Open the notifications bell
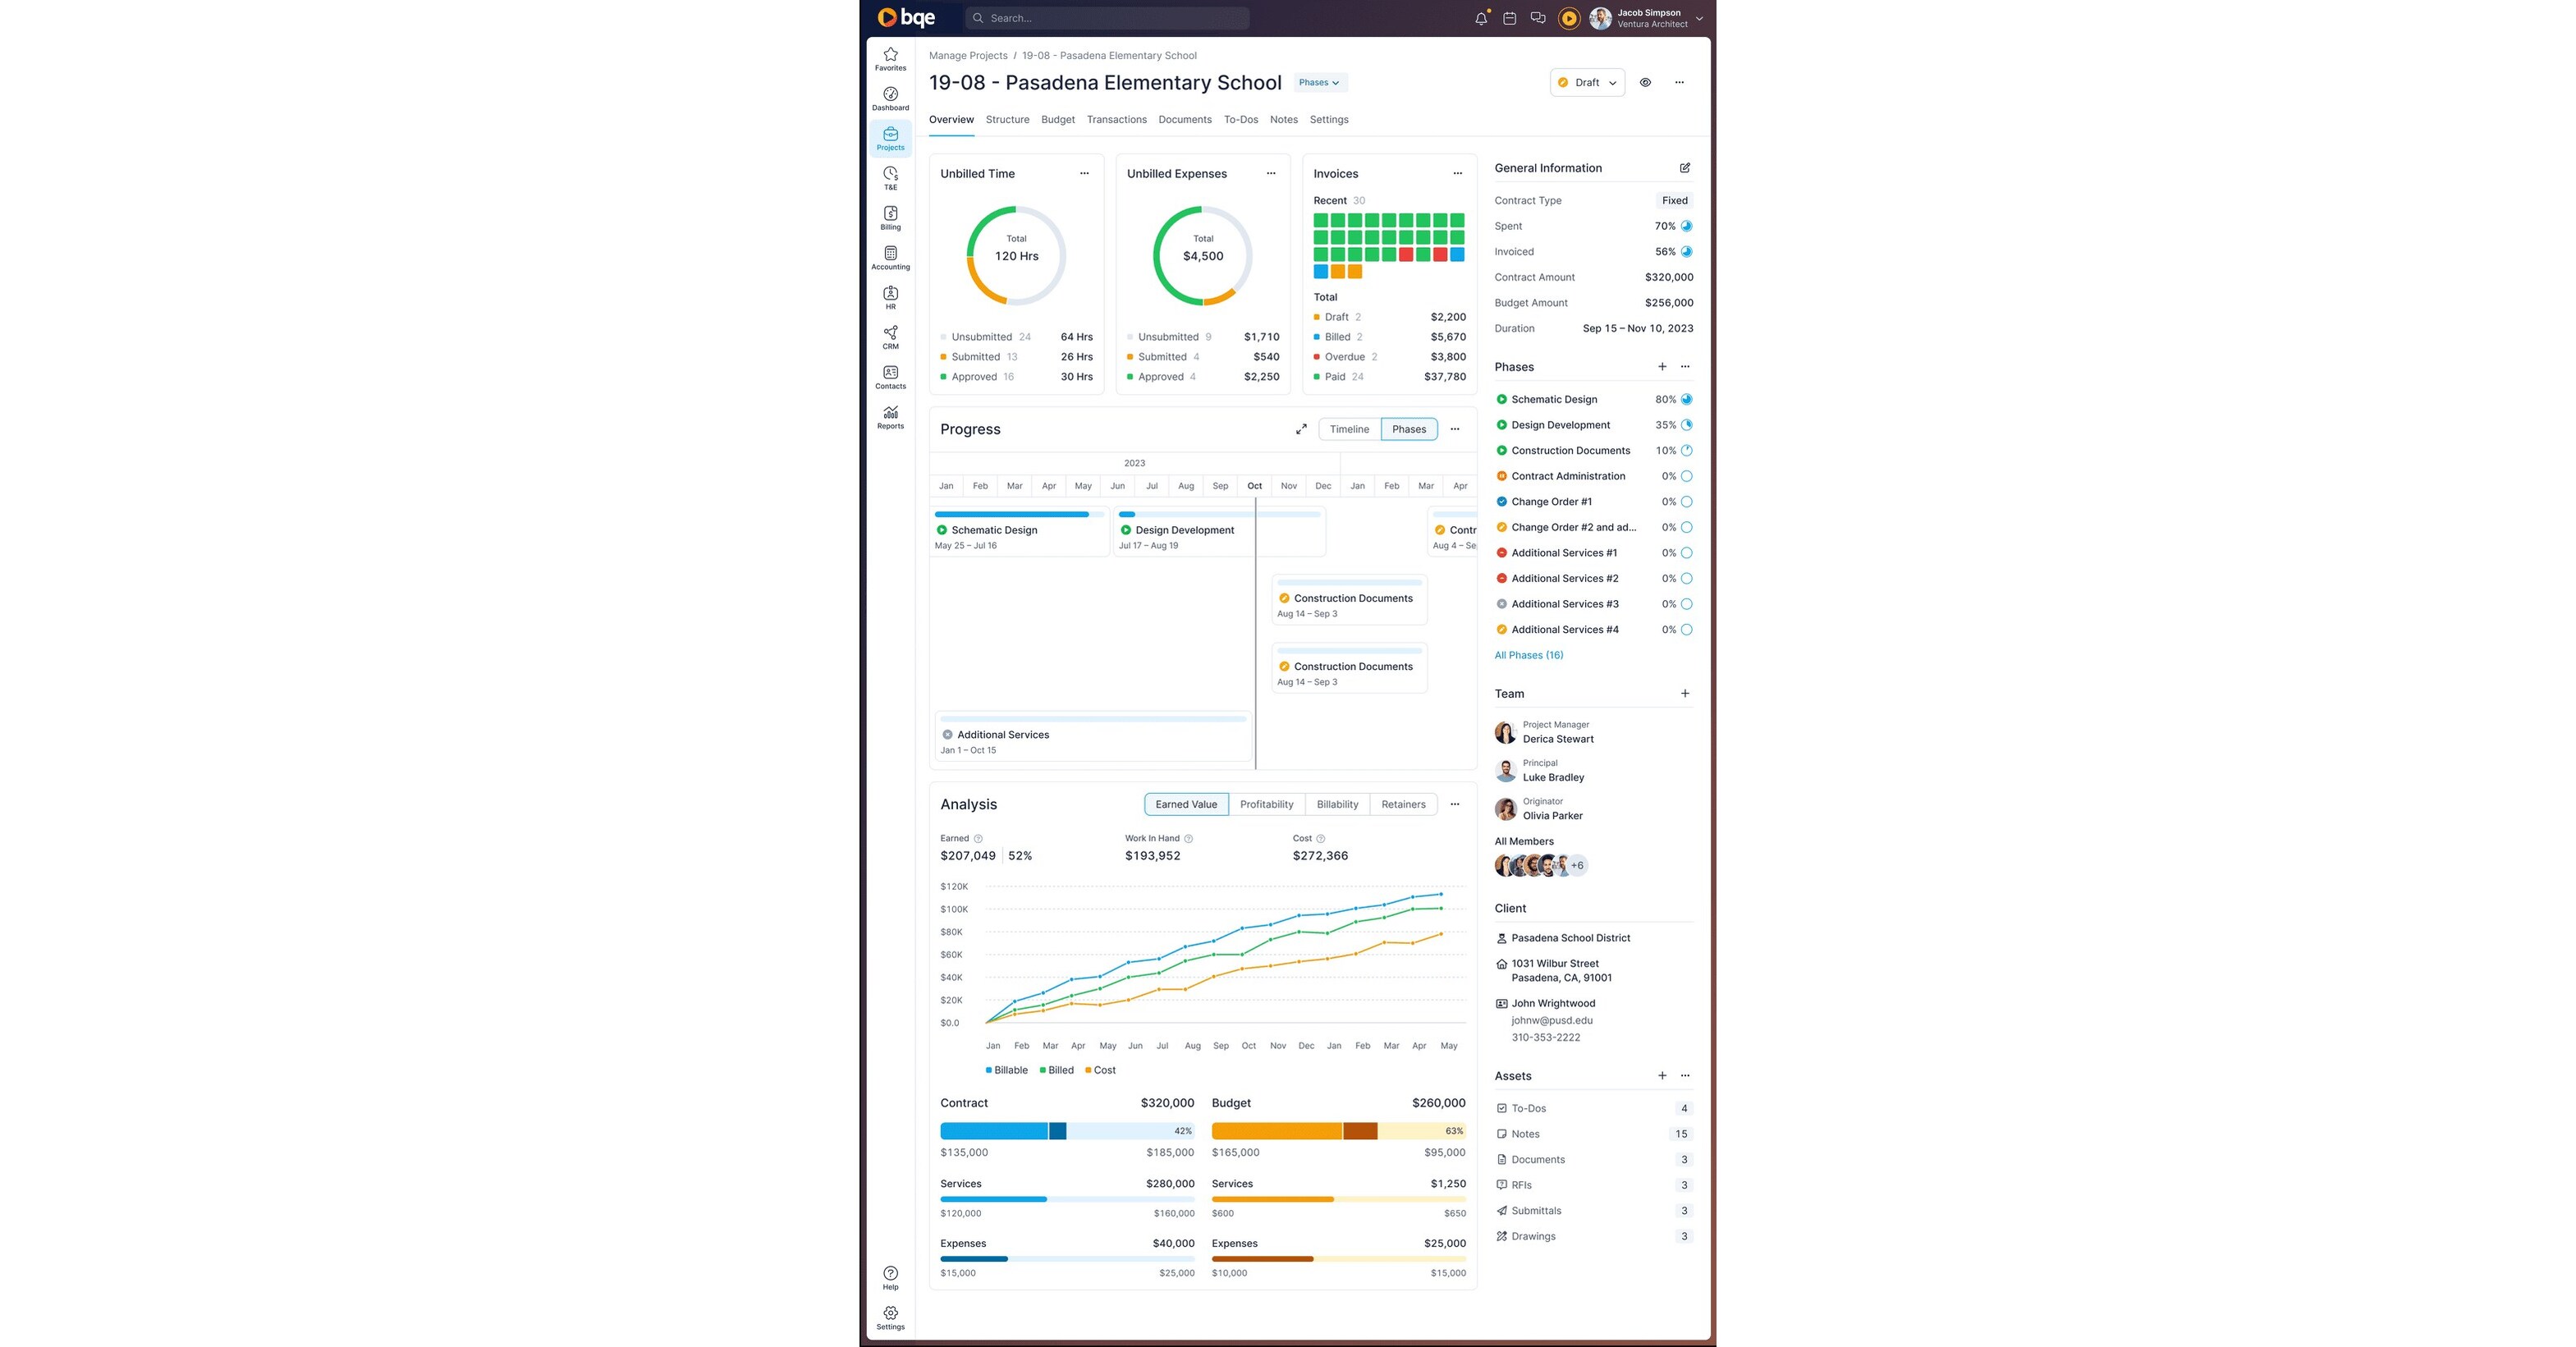Viewport: 2576px width, 1347px height. (1481, 17)
